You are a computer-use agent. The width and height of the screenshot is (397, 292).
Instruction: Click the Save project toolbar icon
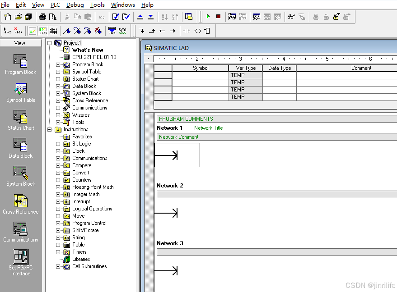click(28, 17)
